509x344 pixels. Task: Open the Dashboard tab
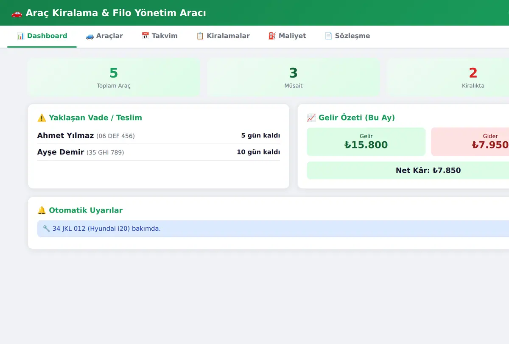(x=42, y=36)
